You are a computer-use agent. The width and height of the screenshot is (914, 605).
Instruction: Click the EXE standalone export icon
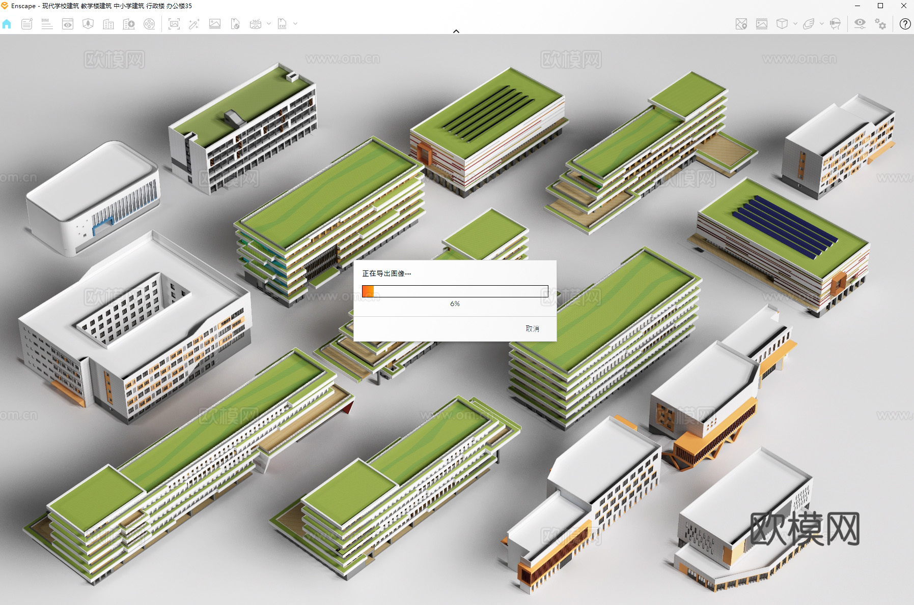(282, 24)
